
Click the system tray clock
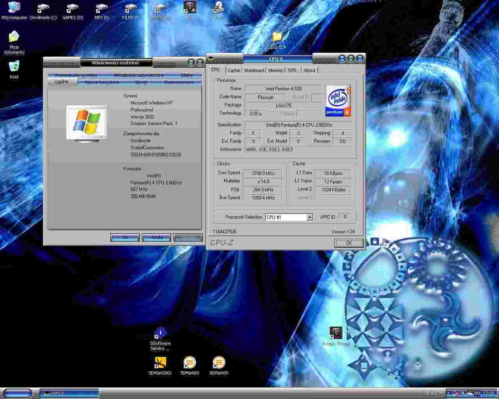coord(488,394)
